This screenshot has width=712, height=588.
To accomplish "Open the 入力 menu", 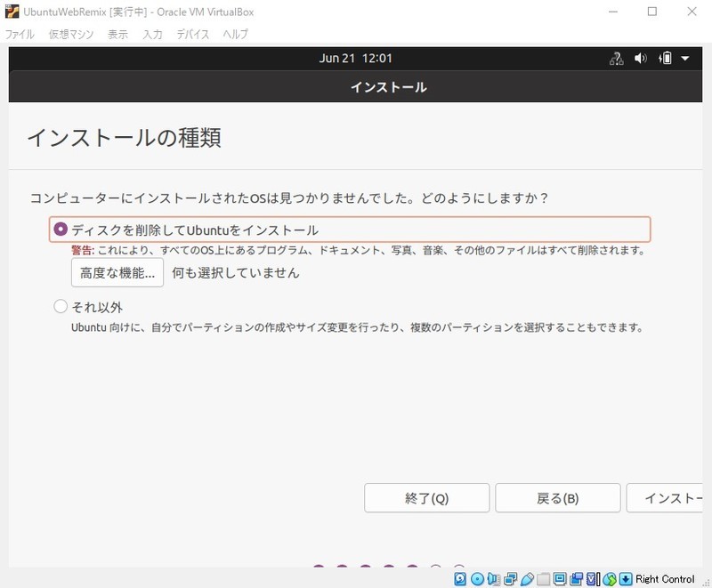I will (152, 34).
